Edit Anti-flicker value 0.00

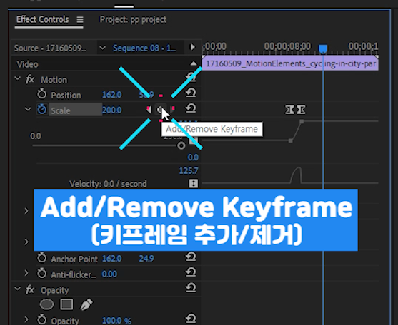109,274
